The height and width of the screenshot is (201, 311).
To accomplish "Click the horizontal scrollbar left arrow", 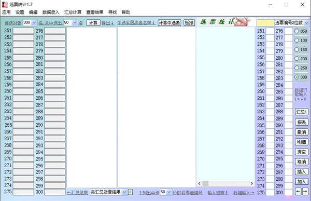I will pyautogui.click(x=200, y=183).
